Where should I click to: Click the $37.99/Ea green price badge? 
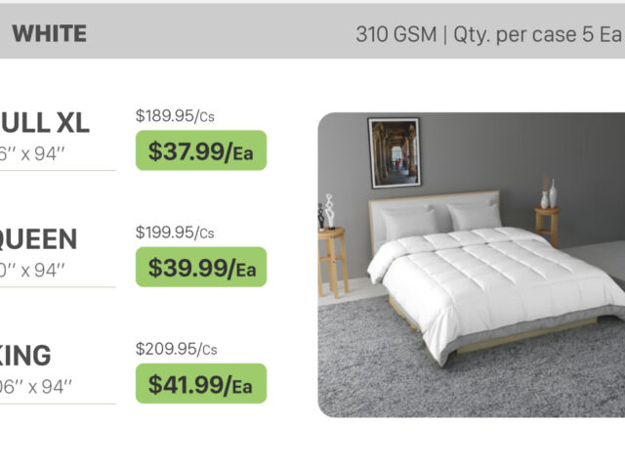click(201, 150)
